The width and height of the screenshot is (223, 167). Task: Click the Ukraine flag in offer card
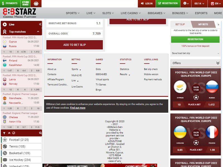point(180,132)
